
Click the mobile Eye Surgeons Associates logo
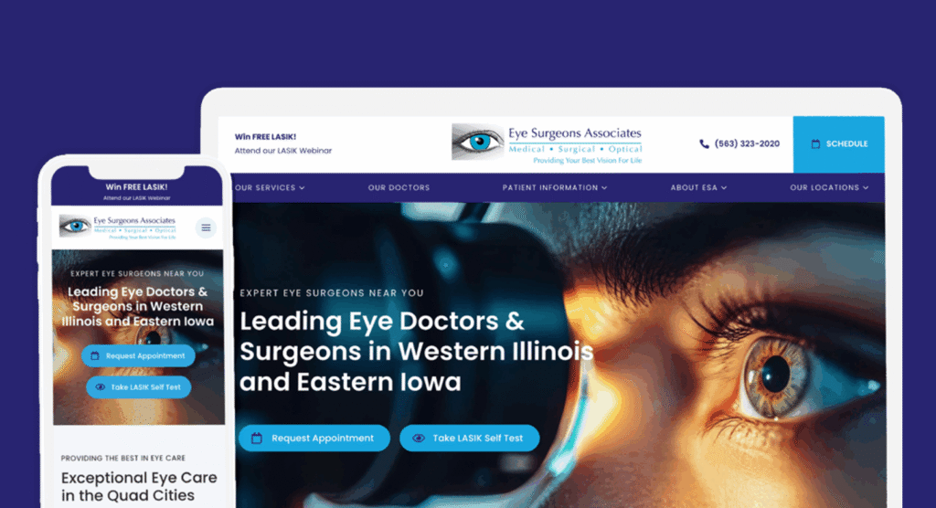click(x=118, y=228)
